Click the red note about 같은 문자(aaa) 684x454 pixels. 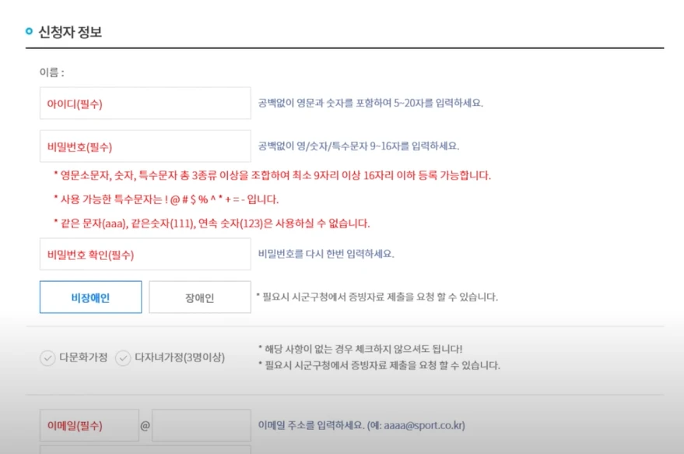[x=212, y=223]
